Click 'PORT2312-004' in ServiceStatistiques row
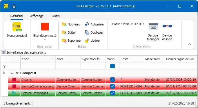The image size is (198, 108). tap(132, 93)
